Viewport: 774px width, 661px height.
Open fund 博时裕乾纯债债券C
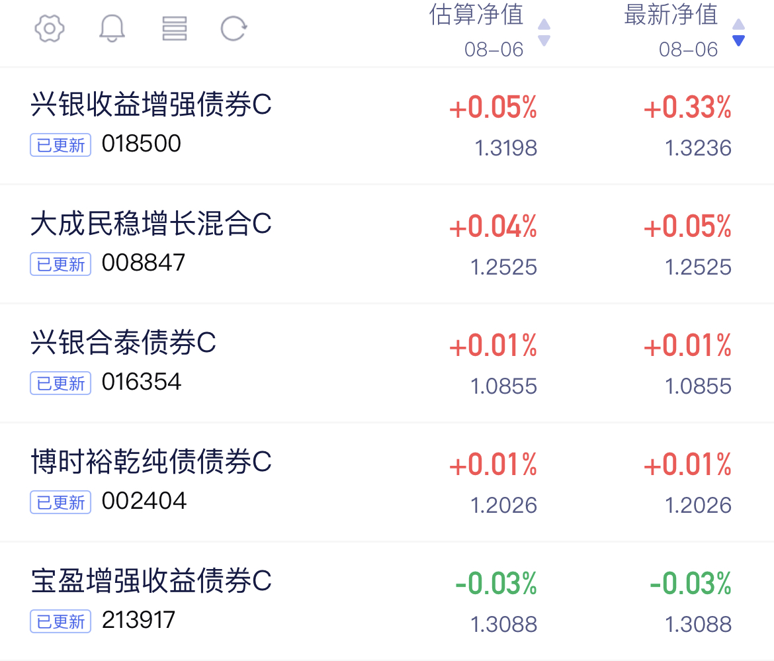pyautogui.click(x=387, y=482)
